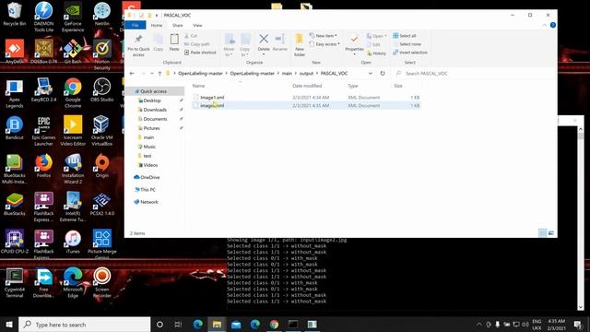Switch to the Share ribbon tab

pyautogui.click(x=178, y=25)
